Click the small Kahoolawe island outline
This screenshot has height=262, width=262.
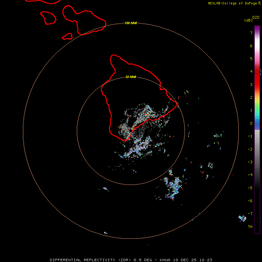pyautogui.click(x=67, y=36)
